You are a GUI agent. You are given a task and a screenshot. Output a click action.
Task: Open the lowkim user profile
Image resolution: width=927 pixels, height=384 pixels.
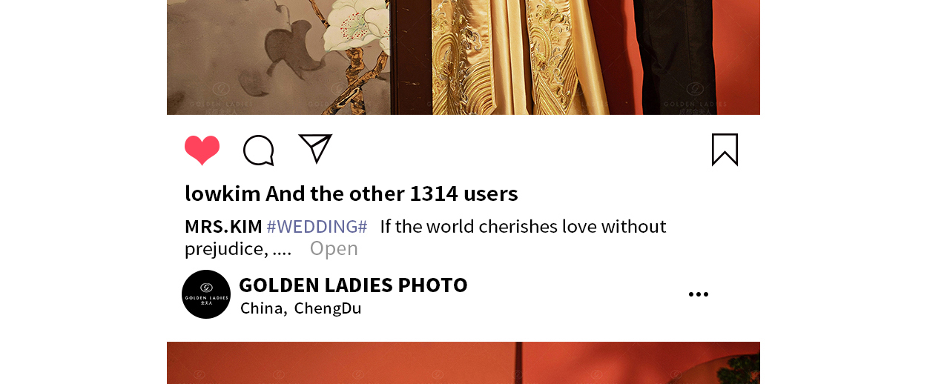coord(222,193)
